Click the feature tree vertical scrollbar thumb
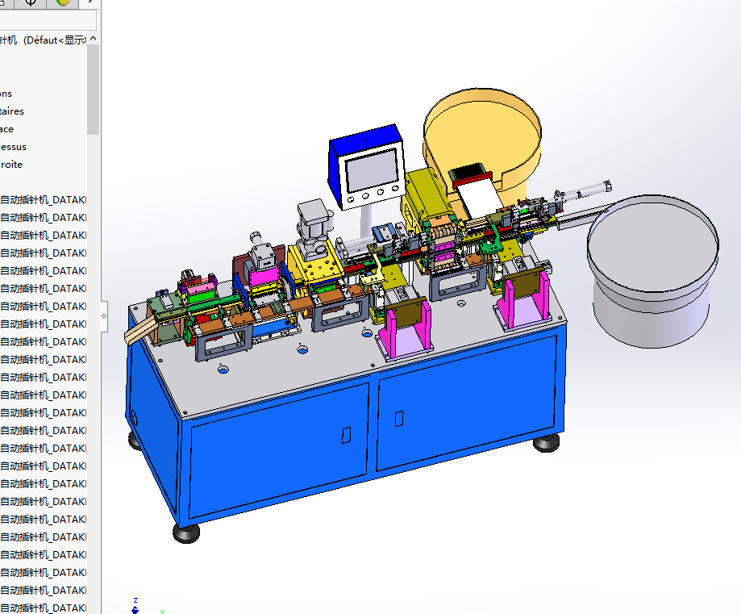 [94, 89]
